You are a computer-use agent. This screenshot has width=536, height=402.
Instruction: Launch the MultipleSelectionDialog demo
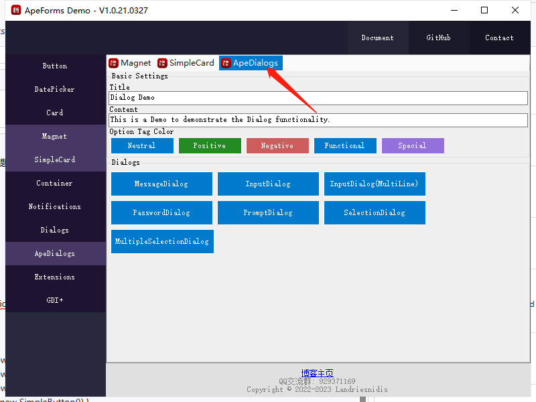[161, 242]
